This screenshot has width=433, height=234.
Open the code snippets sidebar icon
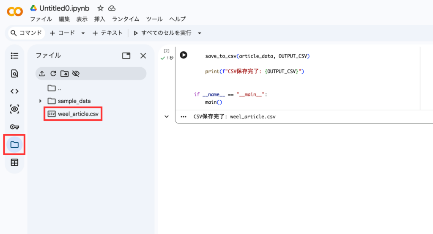click(x=14, y=91)
